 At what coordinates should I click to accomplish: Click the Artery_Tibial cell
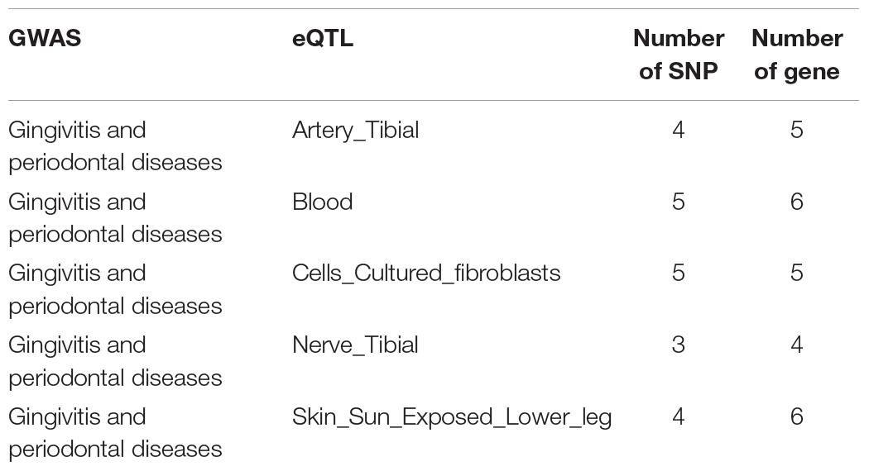355,131
